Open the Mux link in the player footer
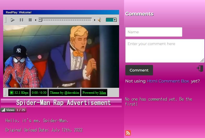 [x=103, y=93]
